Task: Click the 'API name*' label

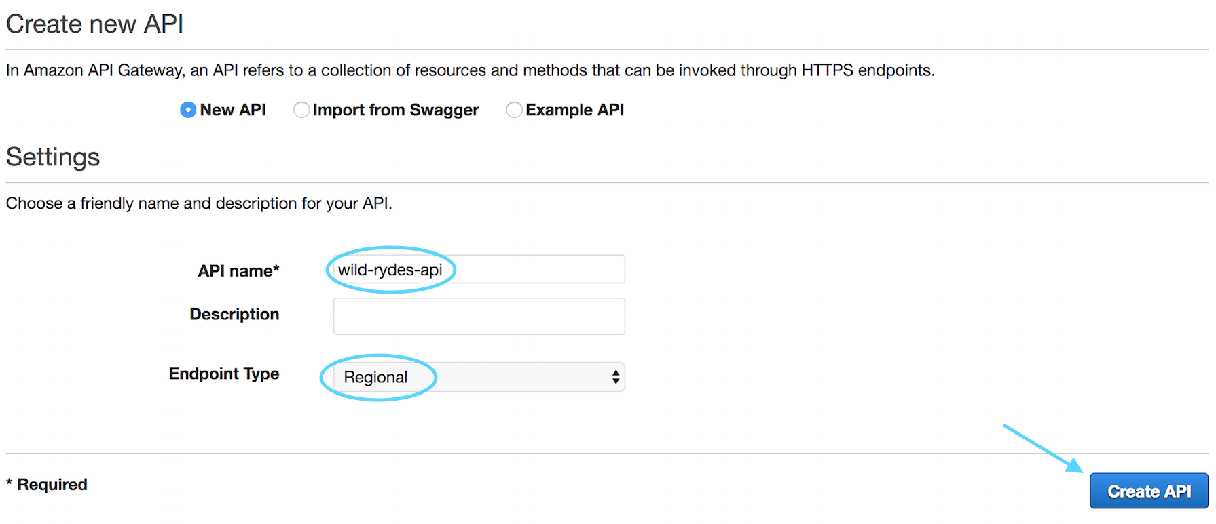Action: point(238,271)
